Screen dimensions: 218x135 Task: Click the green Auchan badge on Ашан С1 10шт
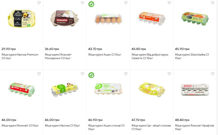click(91, 4)
